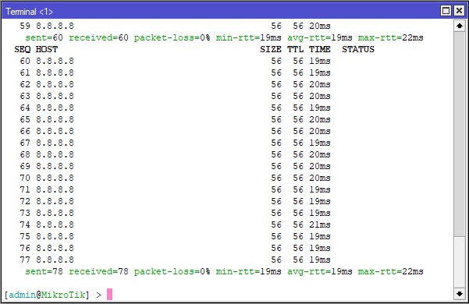The image size is (469, 304).
Task: Click the 19ms time in row 77
Action: (x=320, y=260)
